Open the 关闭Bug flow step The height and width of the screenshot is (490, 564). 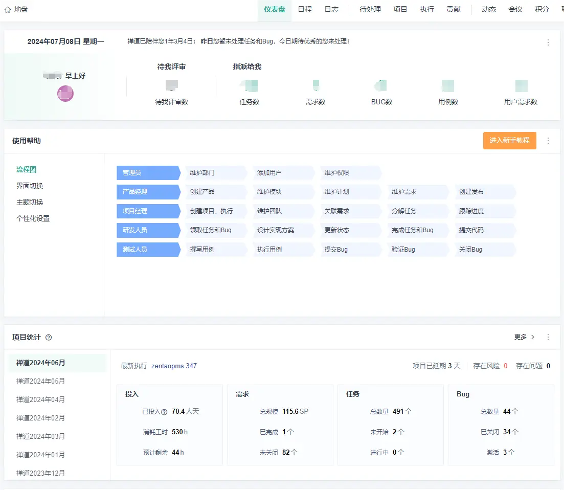click(x=485, y=249)
